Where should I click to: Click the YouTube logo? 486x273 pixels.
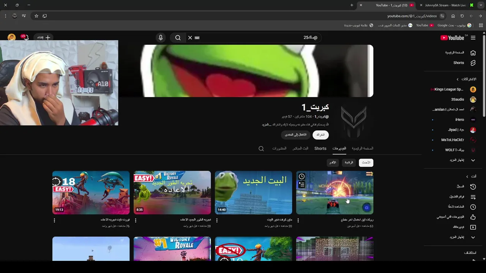[452, 38]
